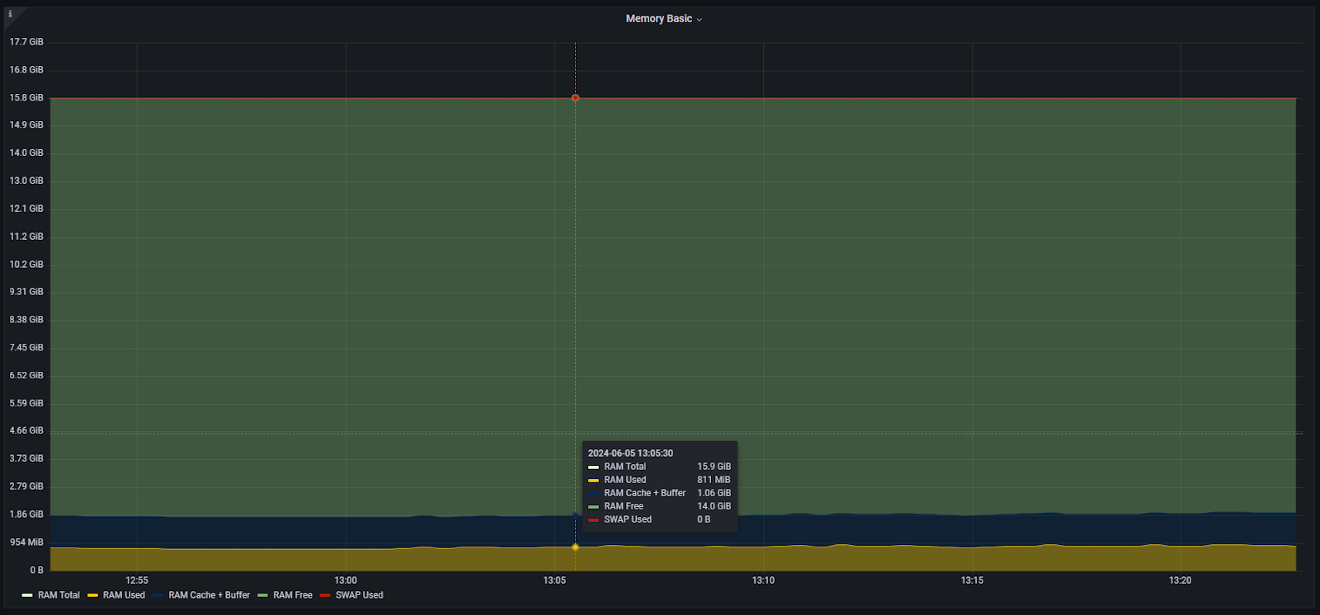Click the yellow data point on RAM Used line
Viewport: 1320px width, 615px height.
[575, 547]
